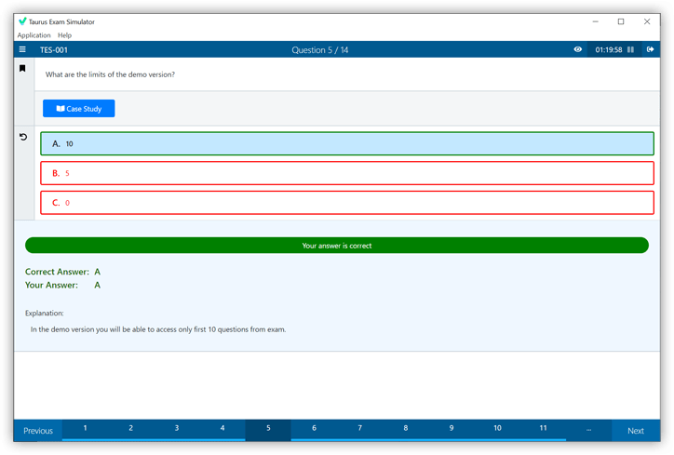Viewport: 674px width, 455px height.
Task: Open the Application menu
Action: (34, 35)
